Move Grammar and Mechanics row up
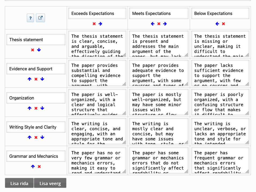This screenshot has height=192, width=256. [x=33, y=166]
